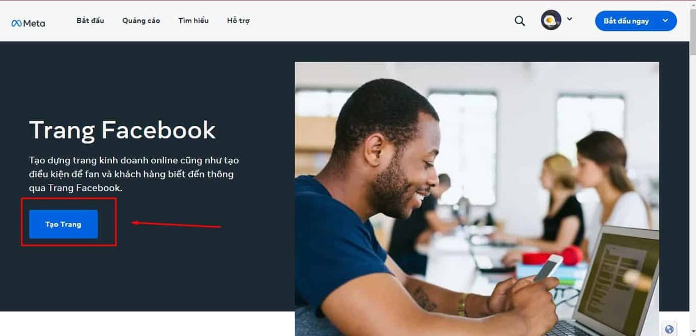Click the Tạo Trang button
696x336 pixels.
pyautogui.click(x=64, y=224)
